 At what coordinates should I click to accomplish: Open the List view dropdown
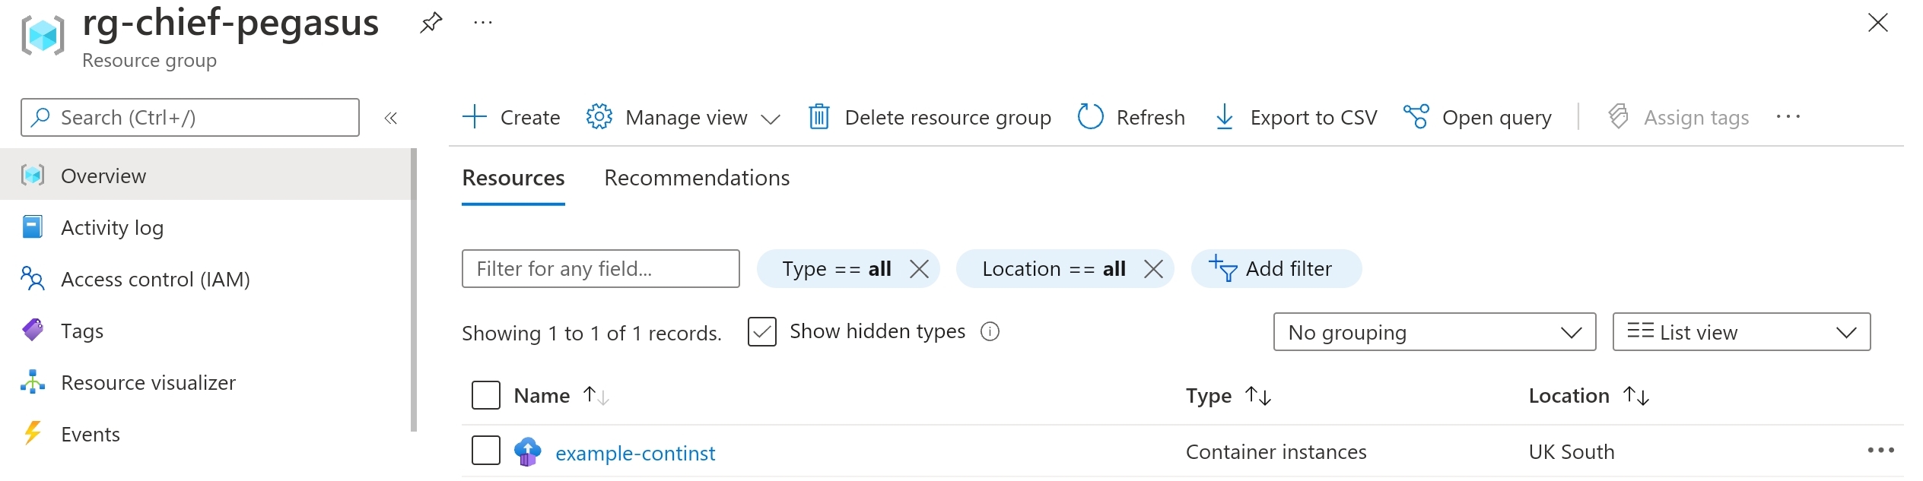(1741, 332)
